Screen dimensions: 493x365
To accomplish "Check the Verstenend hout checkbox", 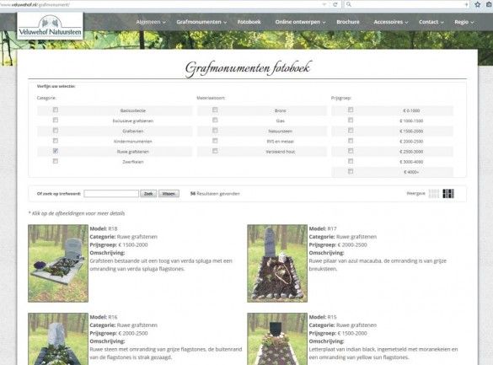I will 215,151.
